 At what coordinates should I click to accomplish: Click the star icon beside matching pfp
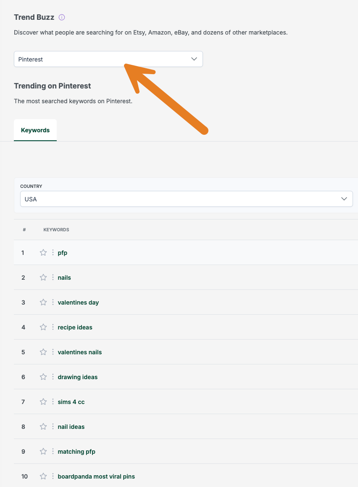tap(43, 451)
